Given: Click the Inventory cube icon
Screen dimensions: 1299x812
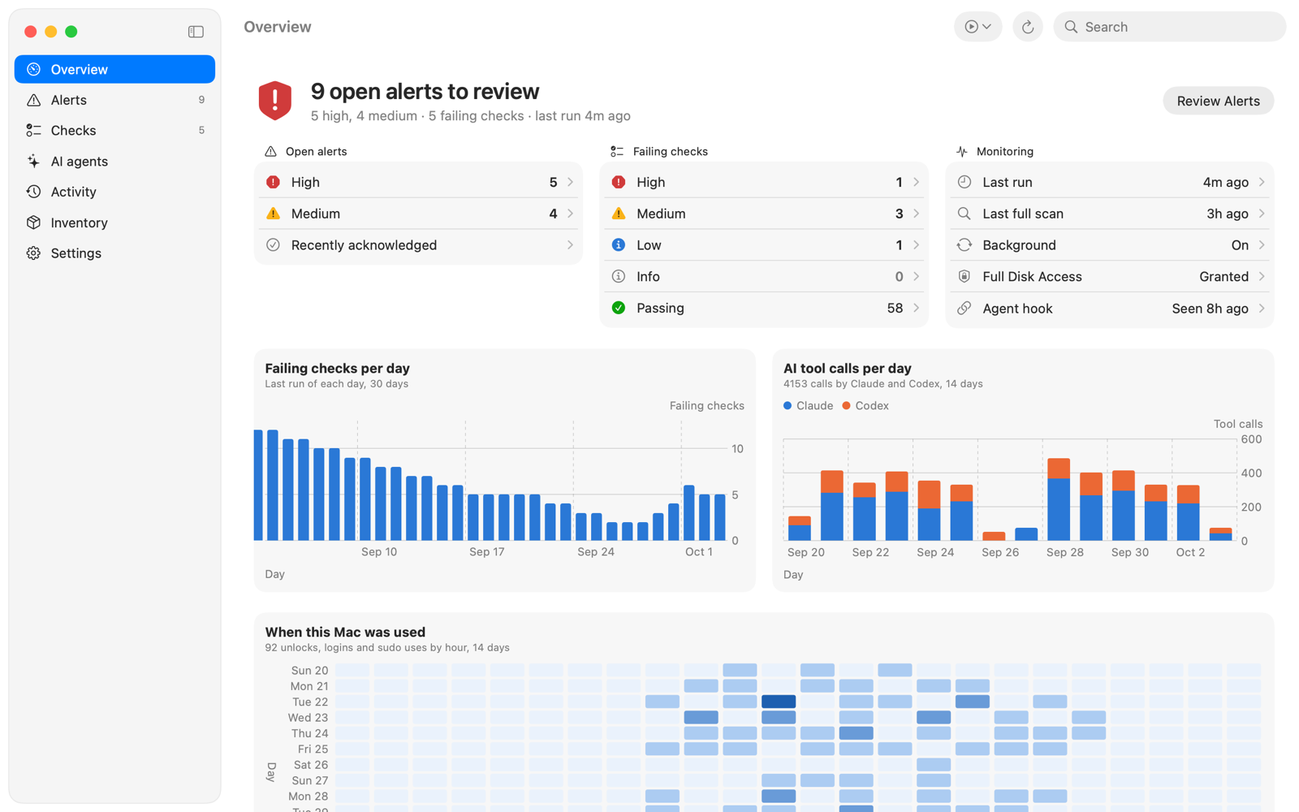Looking at the screenshot, I should [x=33, y=222].
